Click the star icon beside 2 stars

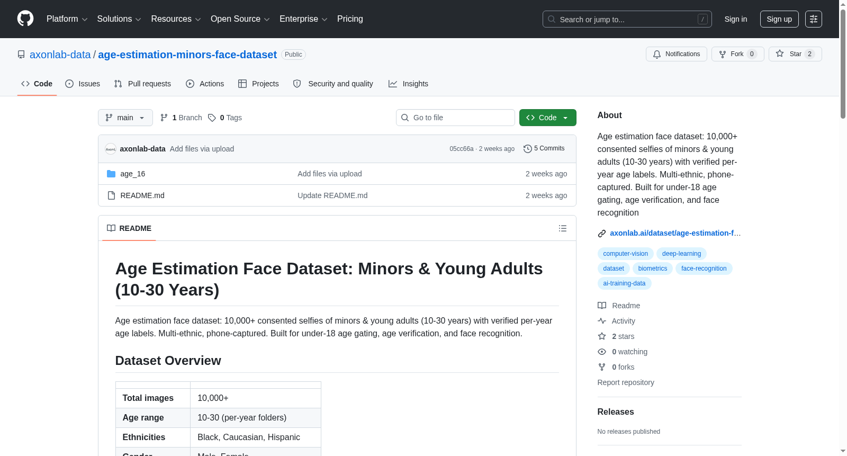[x=602, y=336]
